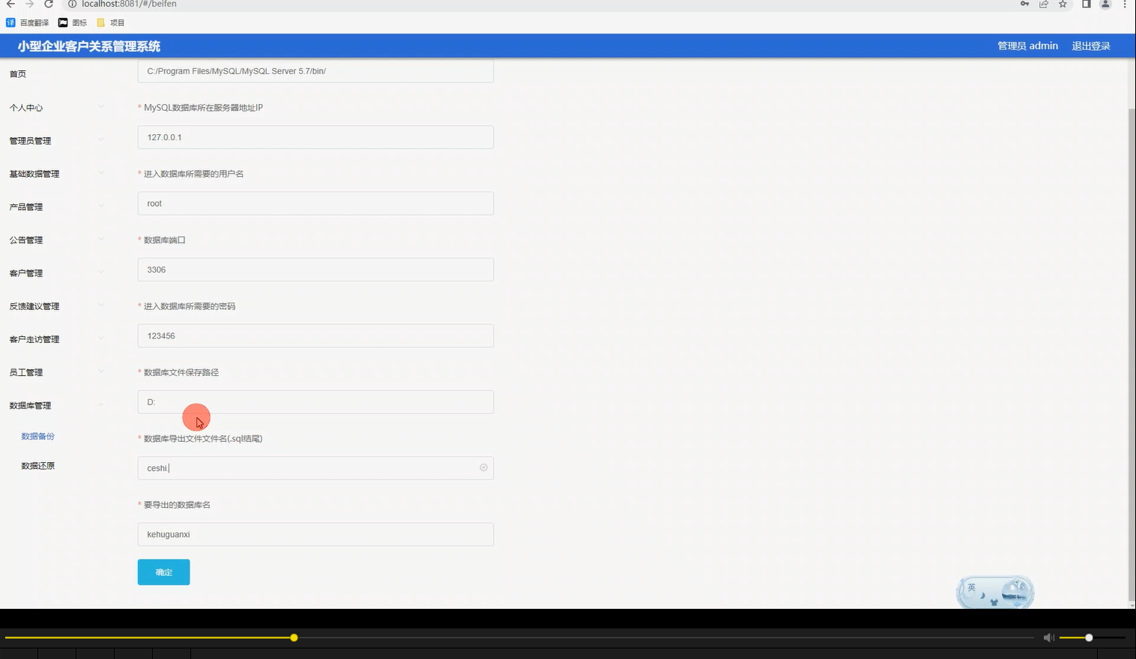Focus the root username field
Image resolution: width=1136 pixels, height=659 pixels.
point(315,204)
